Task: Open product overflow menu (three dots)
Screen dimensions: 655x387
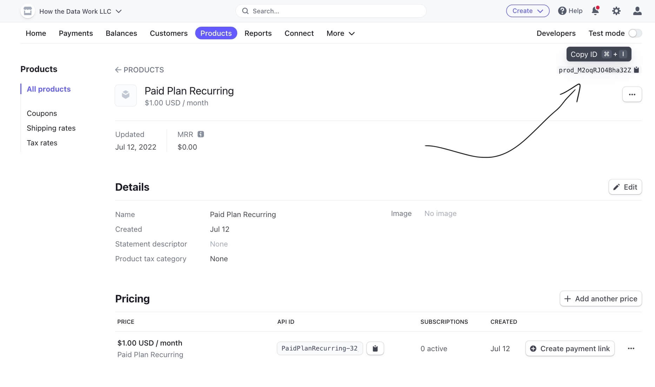Action: [x=632, y=94]
